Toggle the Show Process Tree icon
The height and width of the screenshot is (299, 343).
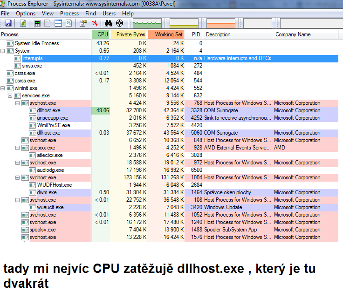click(47, 23)
